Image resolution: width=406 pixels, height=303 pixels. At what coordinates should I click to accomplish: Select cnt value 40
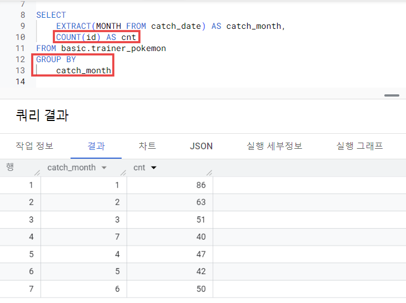pyautogui.click(x=201, y=237)
